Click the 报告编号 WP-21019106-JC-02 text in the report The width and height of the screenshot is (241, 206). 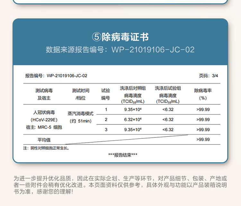coord(56,76)
